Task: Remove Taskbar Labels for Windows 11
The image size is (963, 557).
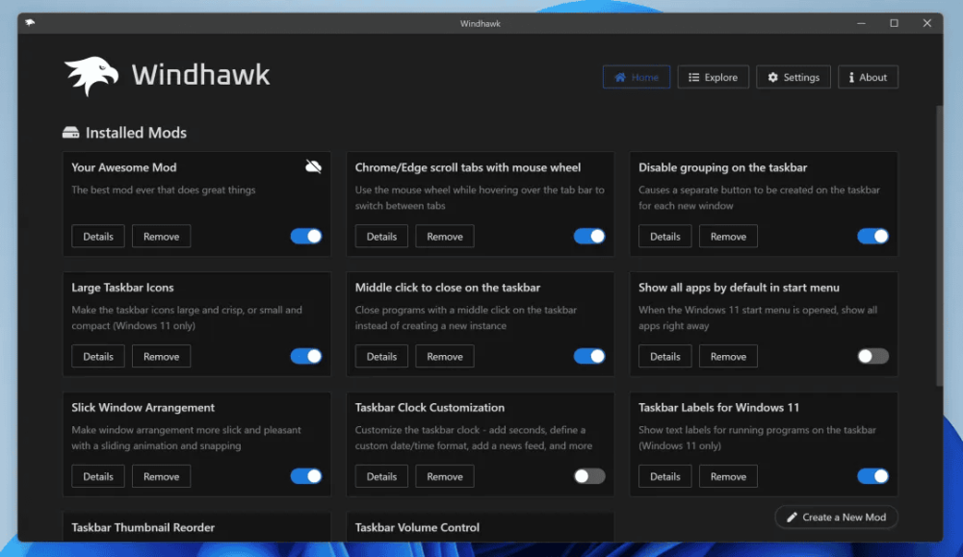Action: [x=728, y=476]
